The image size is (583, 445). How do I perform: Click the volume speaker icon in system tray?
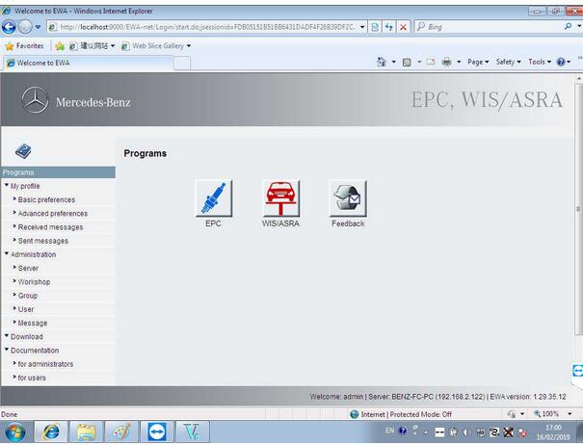466,432
